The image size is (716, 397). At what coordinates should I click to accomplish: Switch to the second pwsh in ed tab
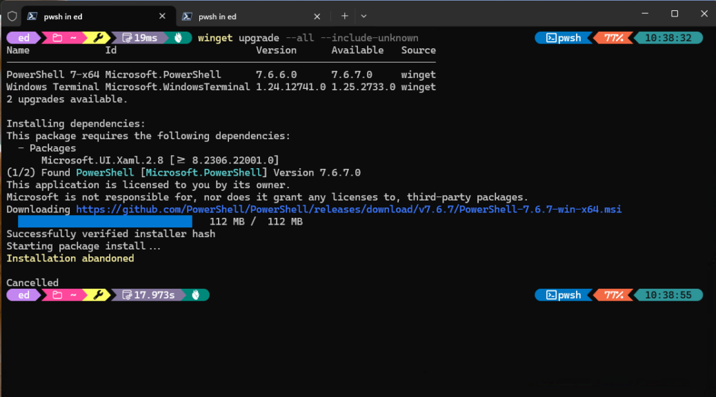tap(253, 17)
